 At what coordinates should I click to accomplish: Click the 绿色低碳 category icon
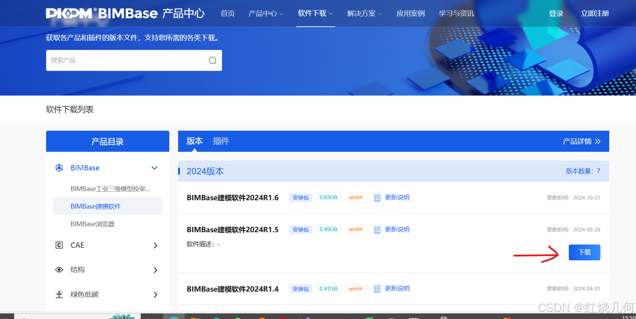pos(59,294)
